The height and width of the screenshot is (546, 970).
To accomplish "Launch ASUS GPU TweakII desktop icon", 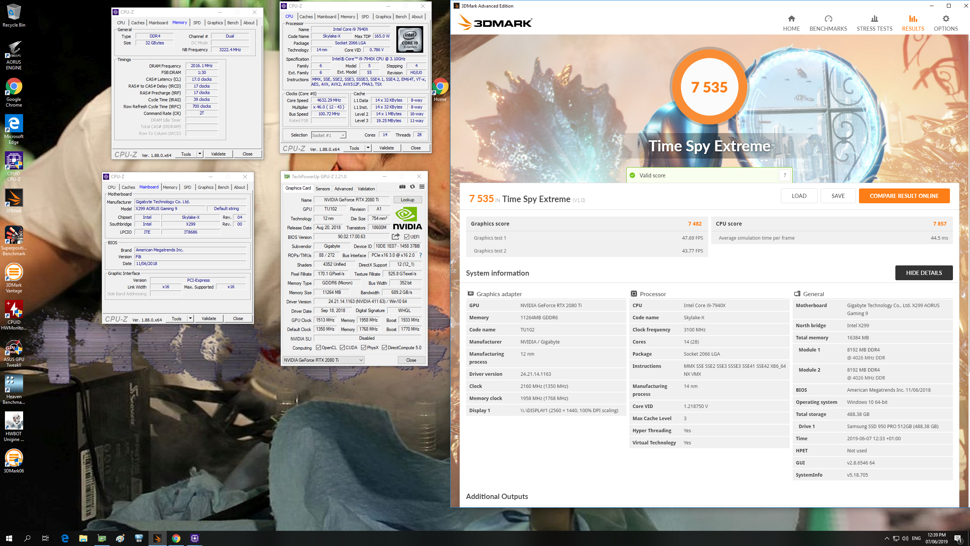I will click(x=14, y=353).
